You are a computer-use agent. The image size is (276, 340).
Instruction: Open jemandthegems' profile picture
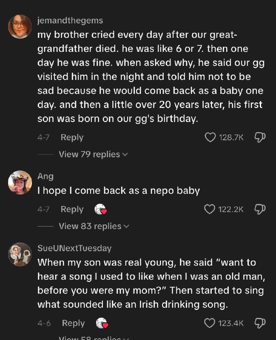(20, 26)
